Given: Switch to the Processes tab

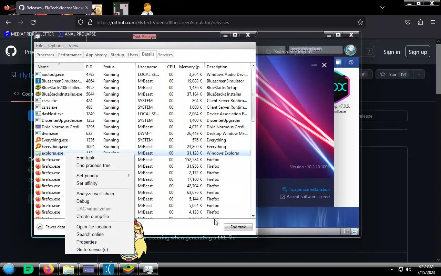Looking at the screenshot, I should [x=45, y=55].
